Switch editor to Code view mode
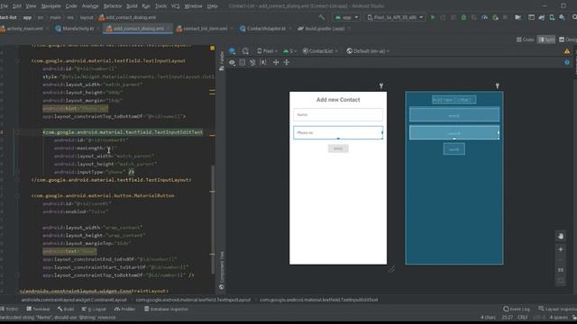This screenshot has width=577, height=324. pyautogui.click(x=525, y=40)
